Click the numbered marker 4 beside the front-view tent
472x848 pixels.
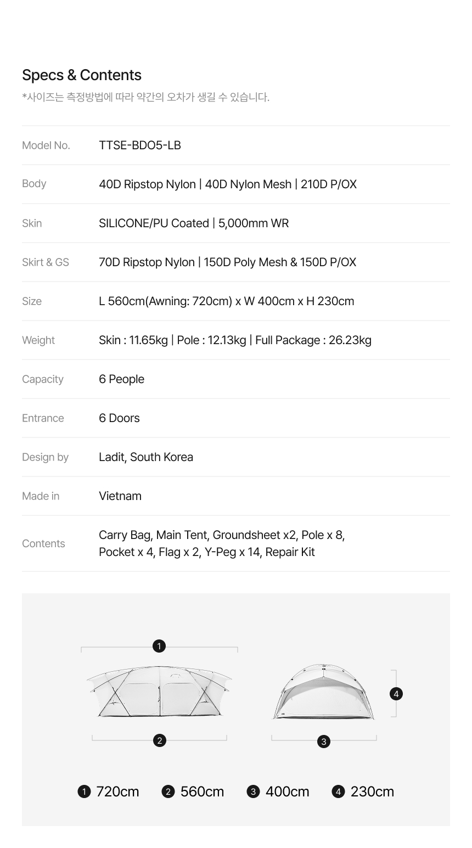click(396, 694)
